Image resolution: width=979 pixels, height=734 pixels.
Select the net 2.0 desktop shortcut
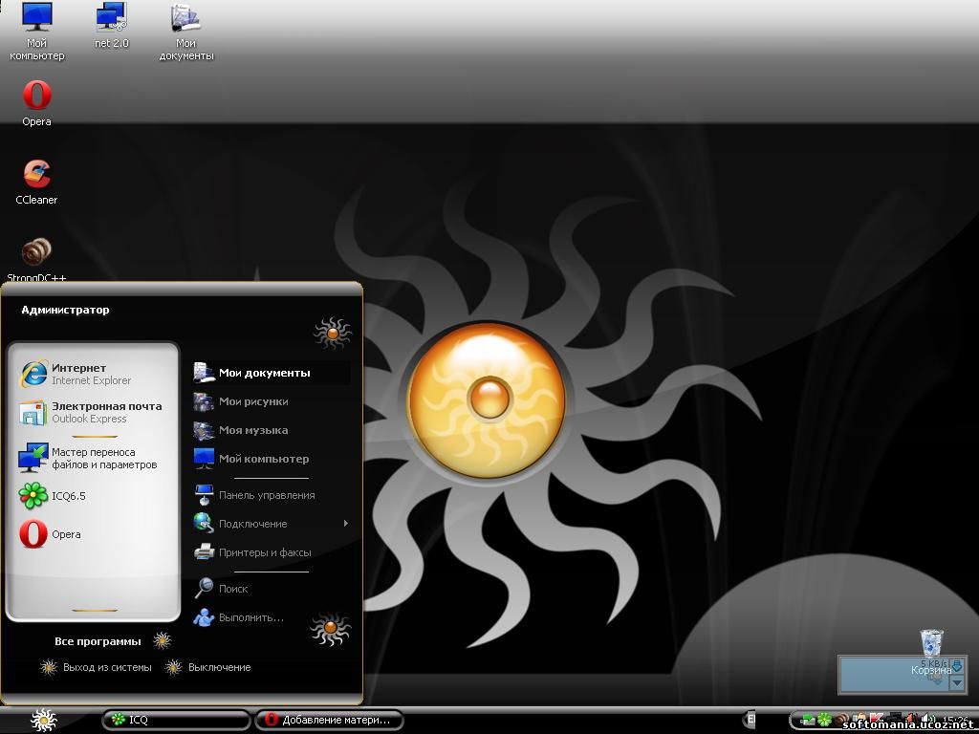point(112,26)
